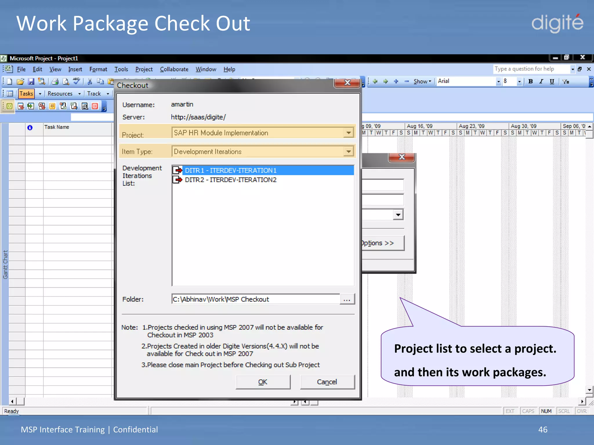The width and height of the screenshot is (594, 445).
Task: Toggle Italic formatting
Action: (541, 81)
